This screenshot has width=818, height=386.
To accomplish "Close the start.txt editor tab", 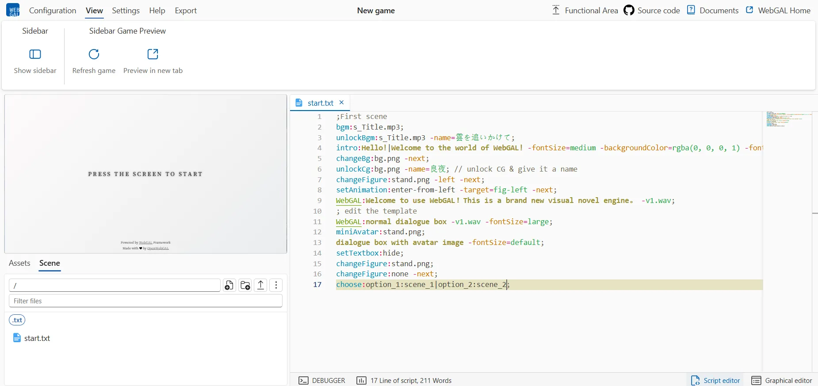I will [341, 103].
